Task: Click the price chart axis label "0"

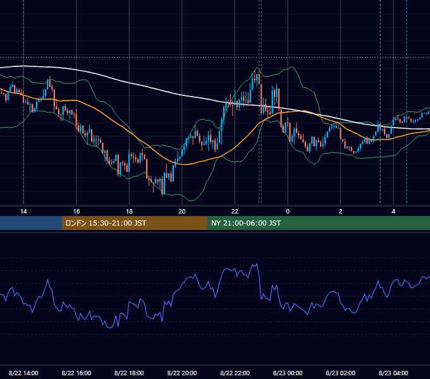Action: pyautogui.click(x=288, y=212)
